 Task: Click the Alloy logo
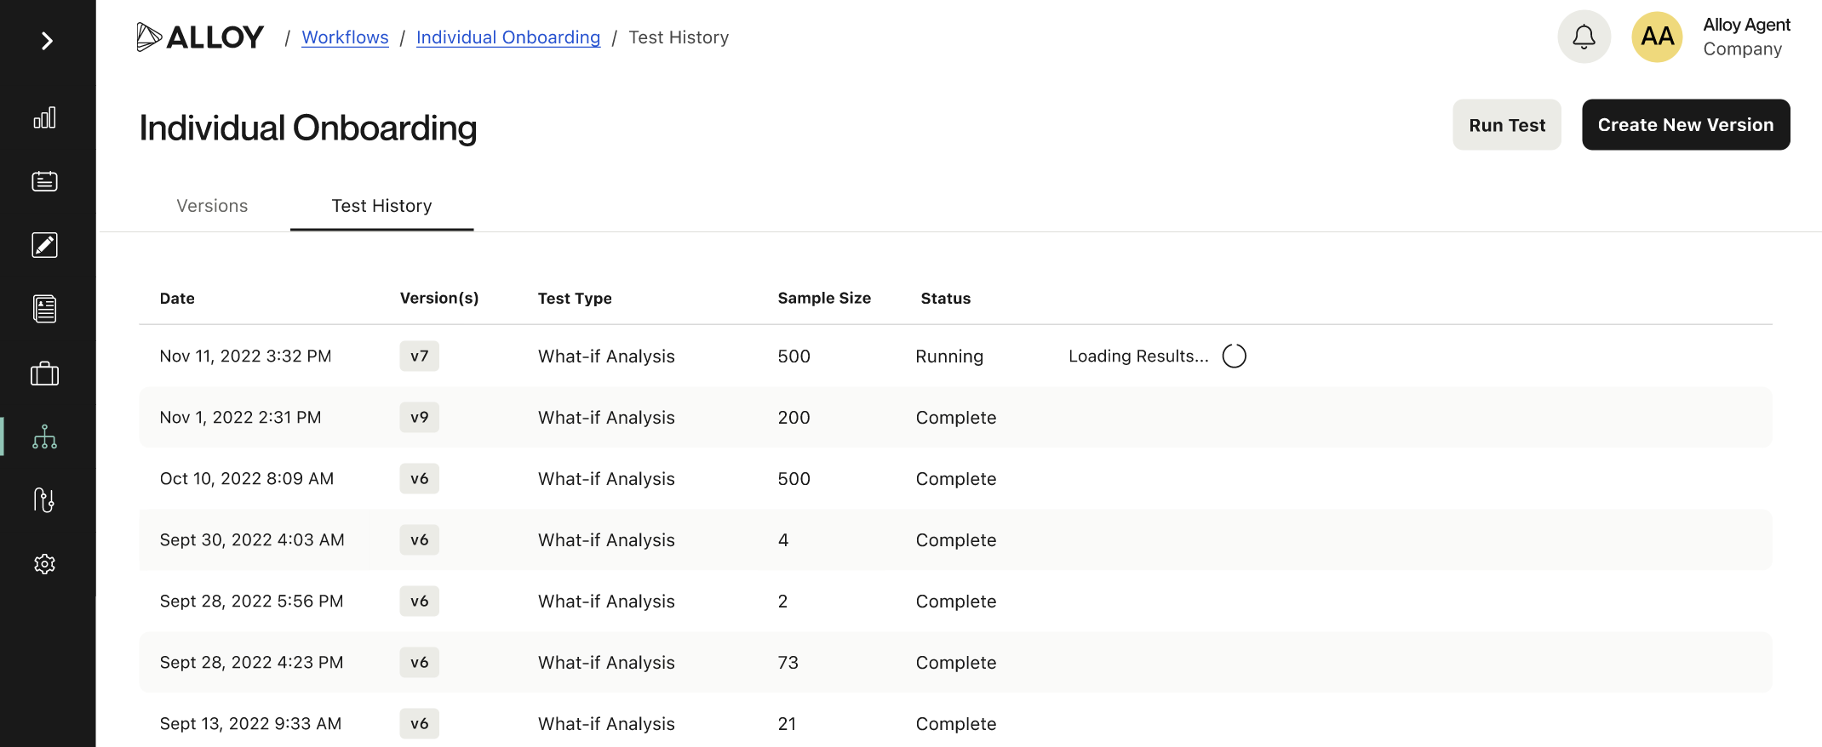(200, 37)
